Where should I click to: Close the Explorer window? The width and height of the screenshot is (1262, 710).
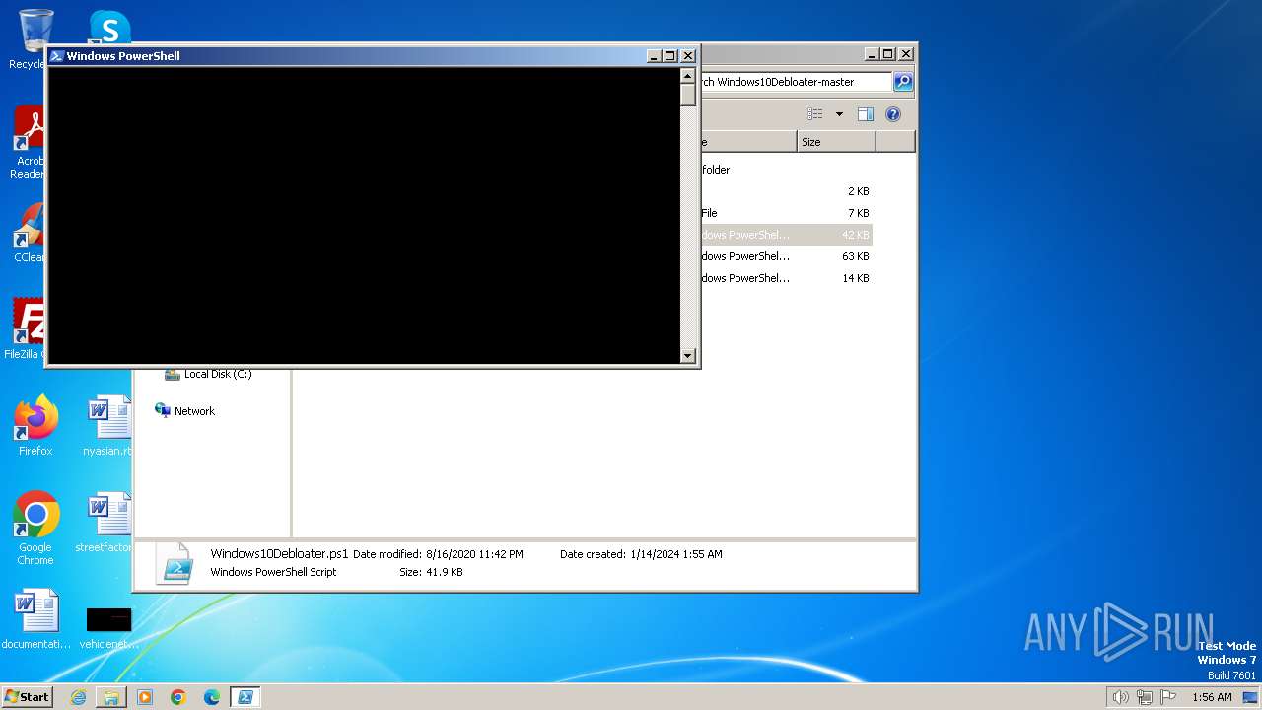click(x=906, y=54)
